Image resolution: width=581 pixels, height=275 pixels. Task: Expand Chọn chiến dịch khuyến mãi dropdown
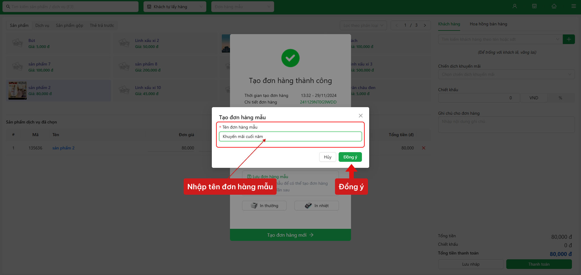click(506, 74)
